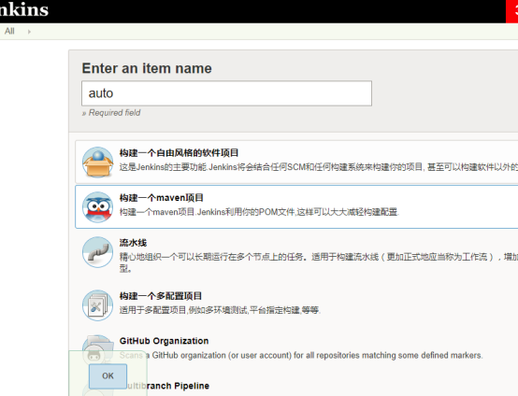This screenshot has width=518, height=396.
Task: Click the GitHub Organization icon
Action: pyautogui.click(x=98, y=350)
